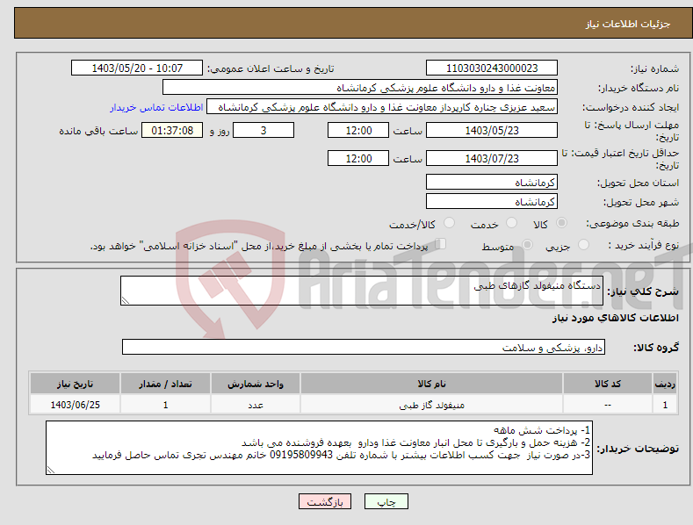Click the تعداد / مقدار column header

click(165, 384)
